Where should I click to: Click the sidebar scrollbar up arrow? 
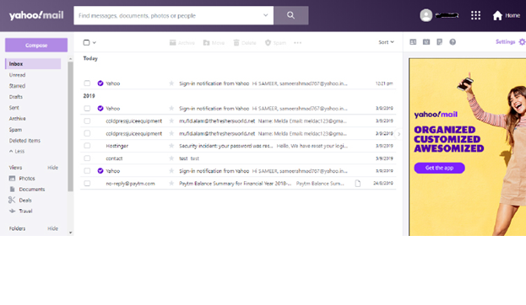coord(70,59)
